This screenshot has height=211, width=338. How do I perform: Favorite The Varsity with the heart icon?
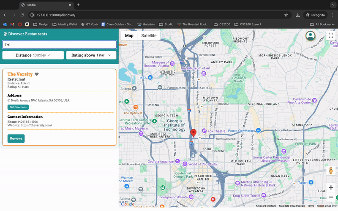(37, 74)
